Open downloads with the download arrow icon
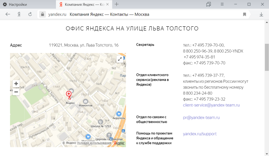 (x=261, y=14)
